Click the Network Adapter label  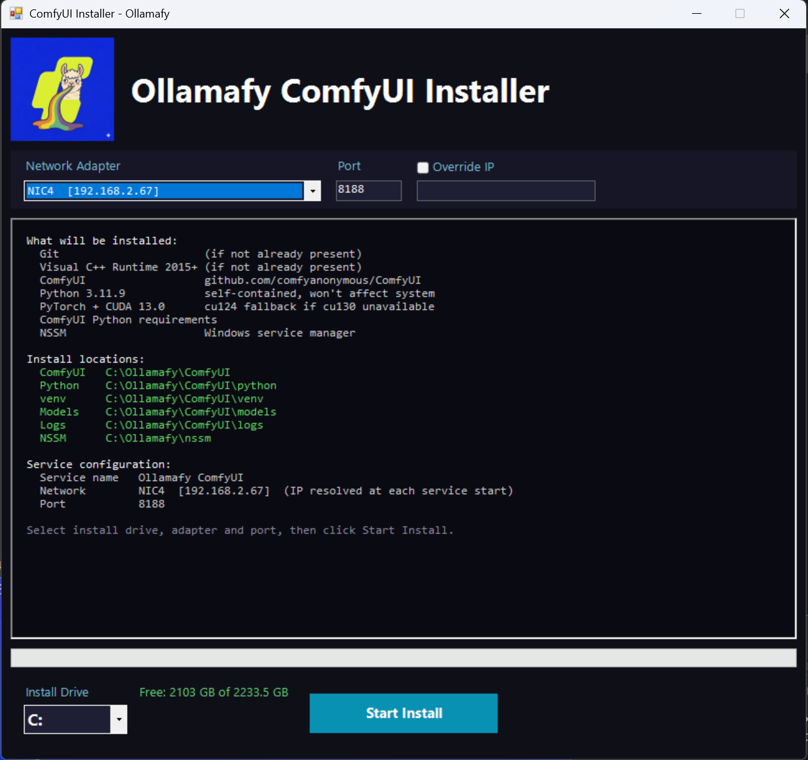coord(73,166)
